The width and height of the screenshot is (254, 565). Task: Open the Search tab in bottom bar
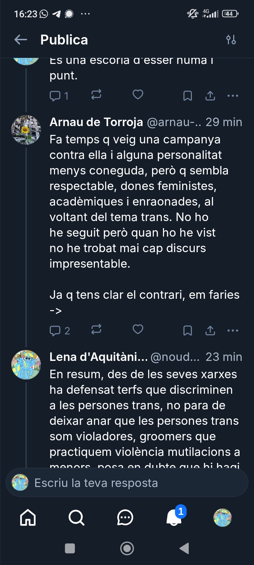[x=76, y=518]
